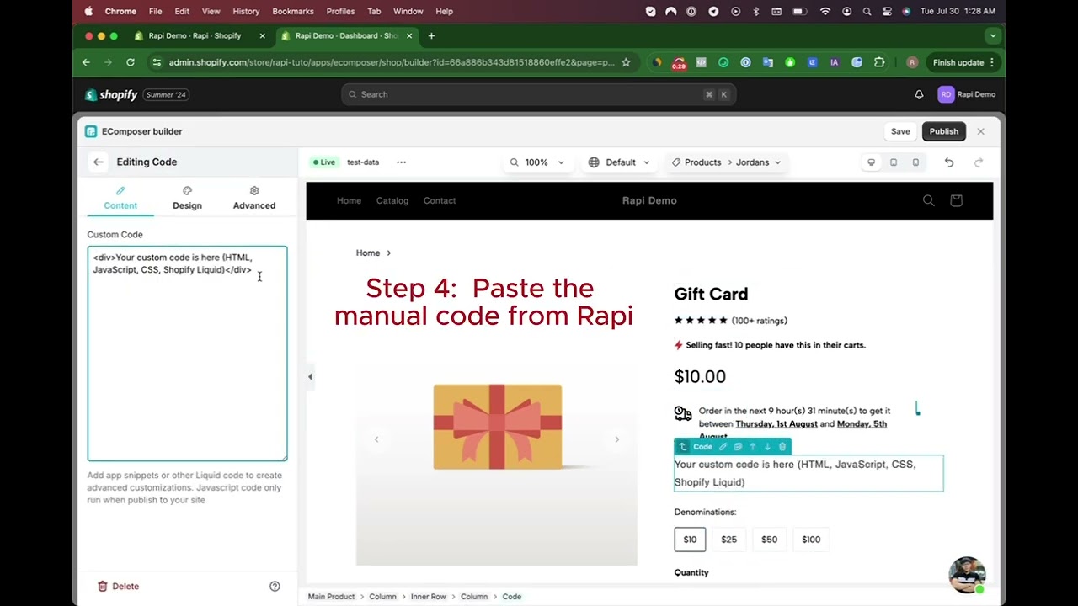Click the Save button
The height and width of the screenshot is (606, 1078).
(900, 131)
